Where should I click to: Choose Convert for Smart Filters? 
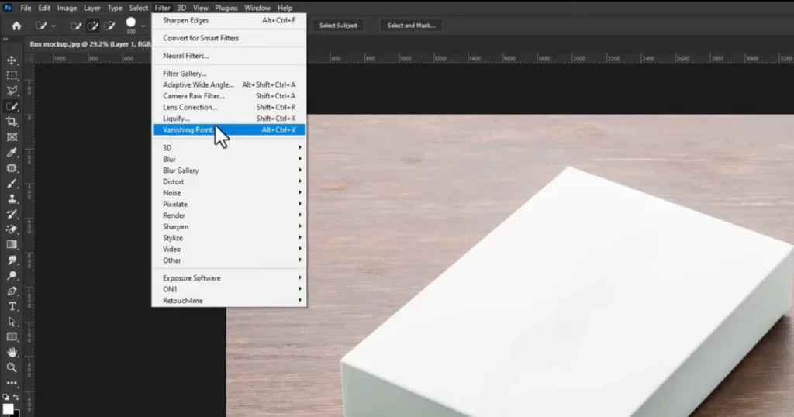[229, 38]
